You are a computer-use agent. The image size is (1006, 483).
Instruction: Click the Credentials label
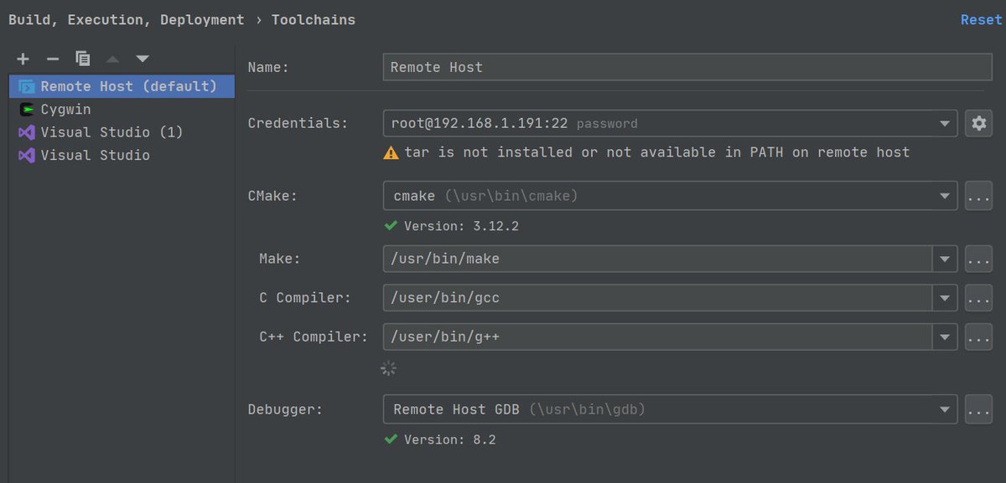tap(298, 123)
